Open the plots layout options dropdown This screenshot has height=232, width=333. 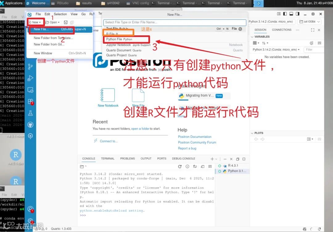(310, 139)
